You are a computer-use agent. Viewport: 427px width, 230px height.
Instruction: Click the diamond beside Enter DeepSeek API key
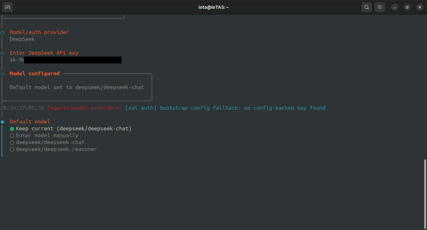pos(2,53)
